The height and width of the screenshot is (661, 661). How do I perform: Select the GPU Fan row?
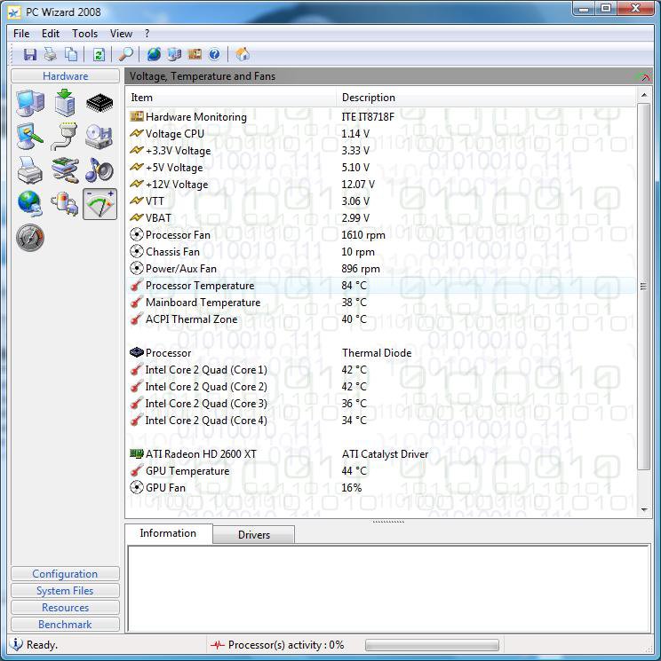pos(381,488)
